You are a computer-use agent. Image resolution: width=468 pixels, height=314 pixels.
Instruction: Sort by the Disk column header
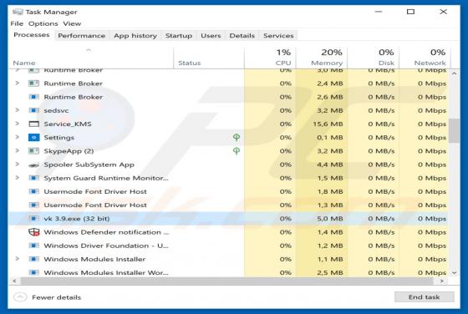point(374,58)
